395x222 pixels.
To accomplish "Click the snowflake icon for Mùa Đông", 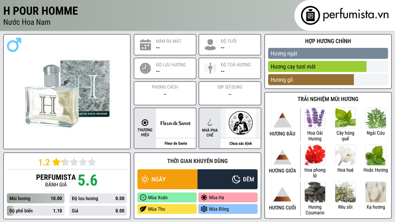I will point(204,209).
